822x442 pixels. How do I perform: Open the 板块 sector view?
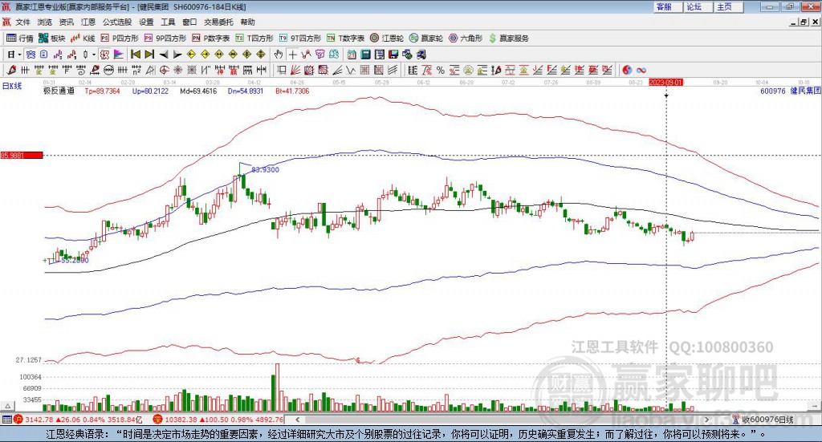(x=52, y=39)
